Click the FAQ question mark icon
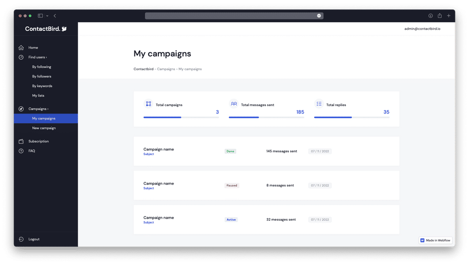 (x=21, y=151)
